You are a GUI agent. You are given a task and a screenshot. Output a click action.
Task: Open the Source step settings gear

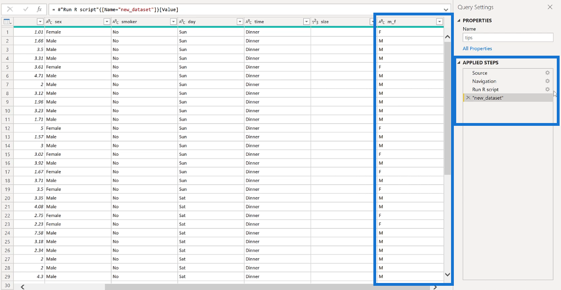click(547, 72)
